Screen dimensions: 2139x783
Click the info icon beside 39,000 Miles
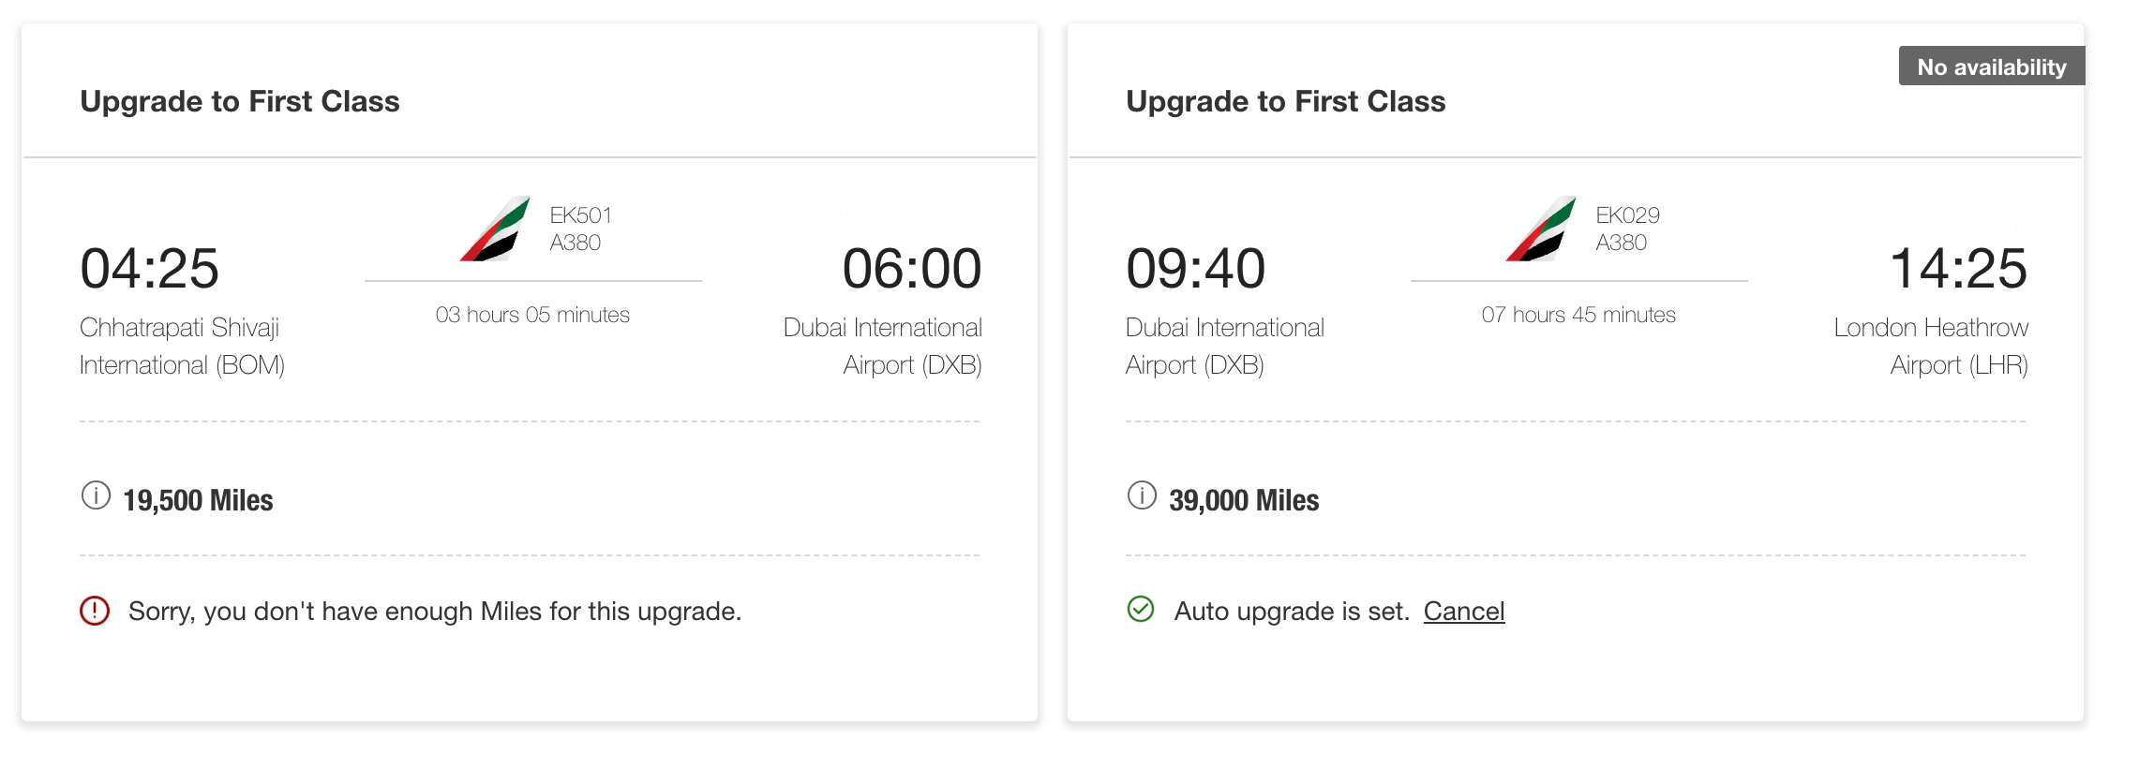[1142, 495]
